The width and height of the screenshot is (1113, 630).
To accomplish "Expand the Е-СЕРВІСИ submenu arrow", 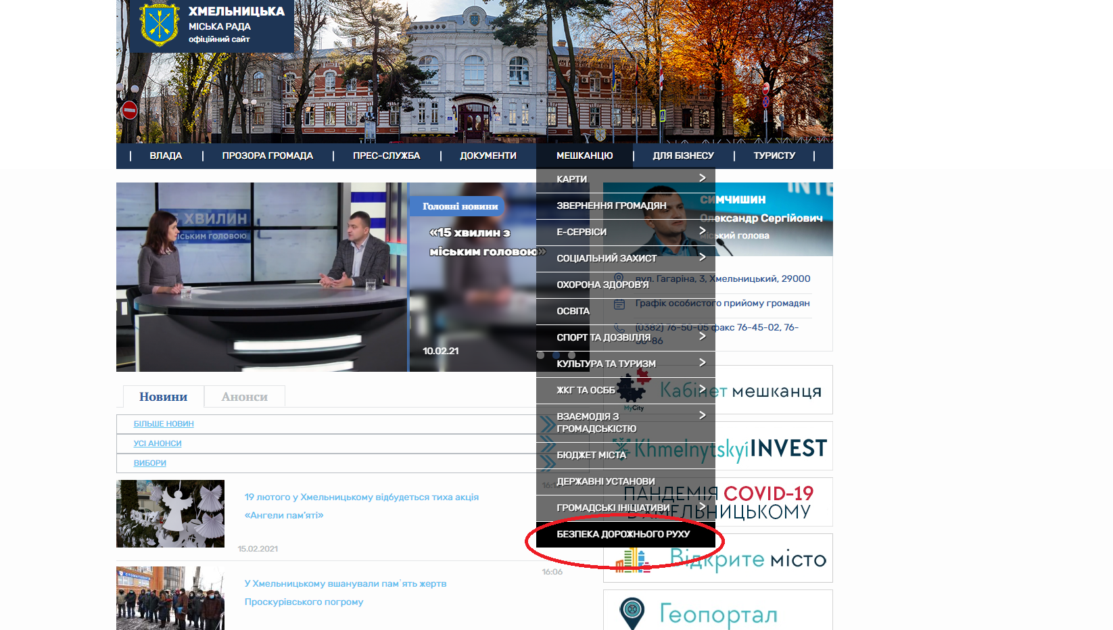I will pos(702,231).
